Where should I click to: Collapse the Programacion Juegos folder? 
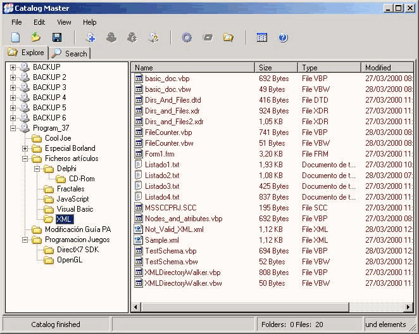coord(25,240)
